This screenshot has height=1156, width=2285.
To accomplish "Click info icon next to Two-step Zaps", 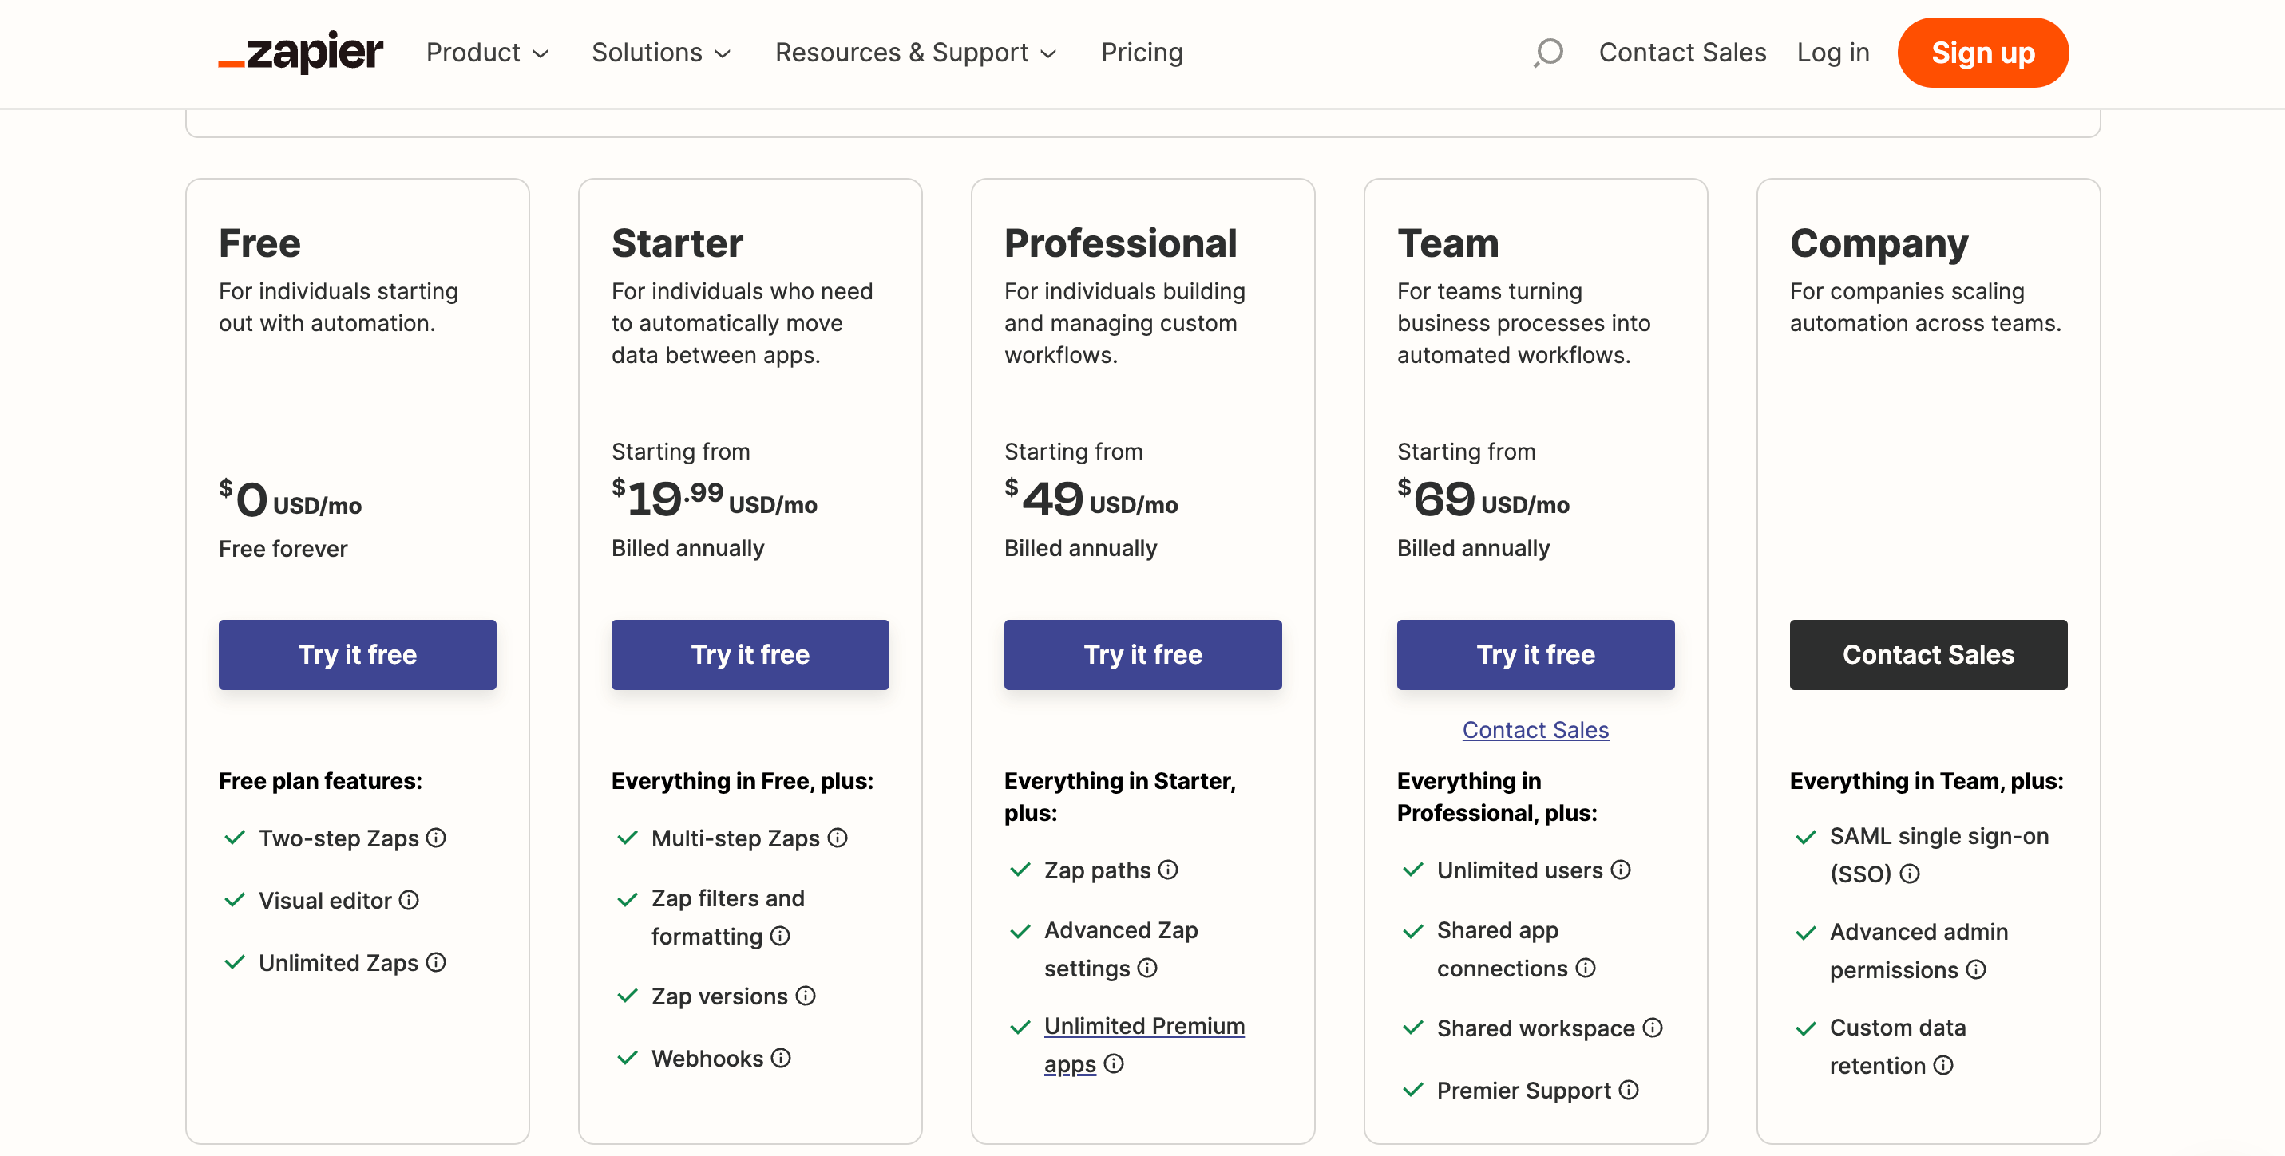I will pos(436,838).
